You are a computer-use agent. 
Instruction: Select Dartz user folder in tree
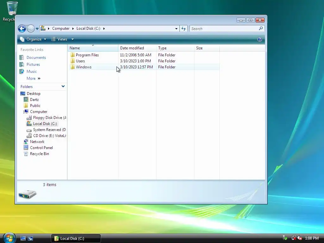[x=34, y=100]
